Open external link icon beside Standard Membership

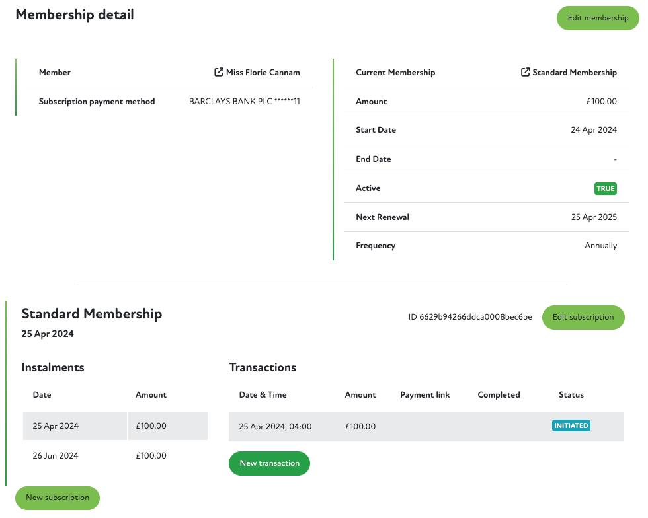point(526,72)
